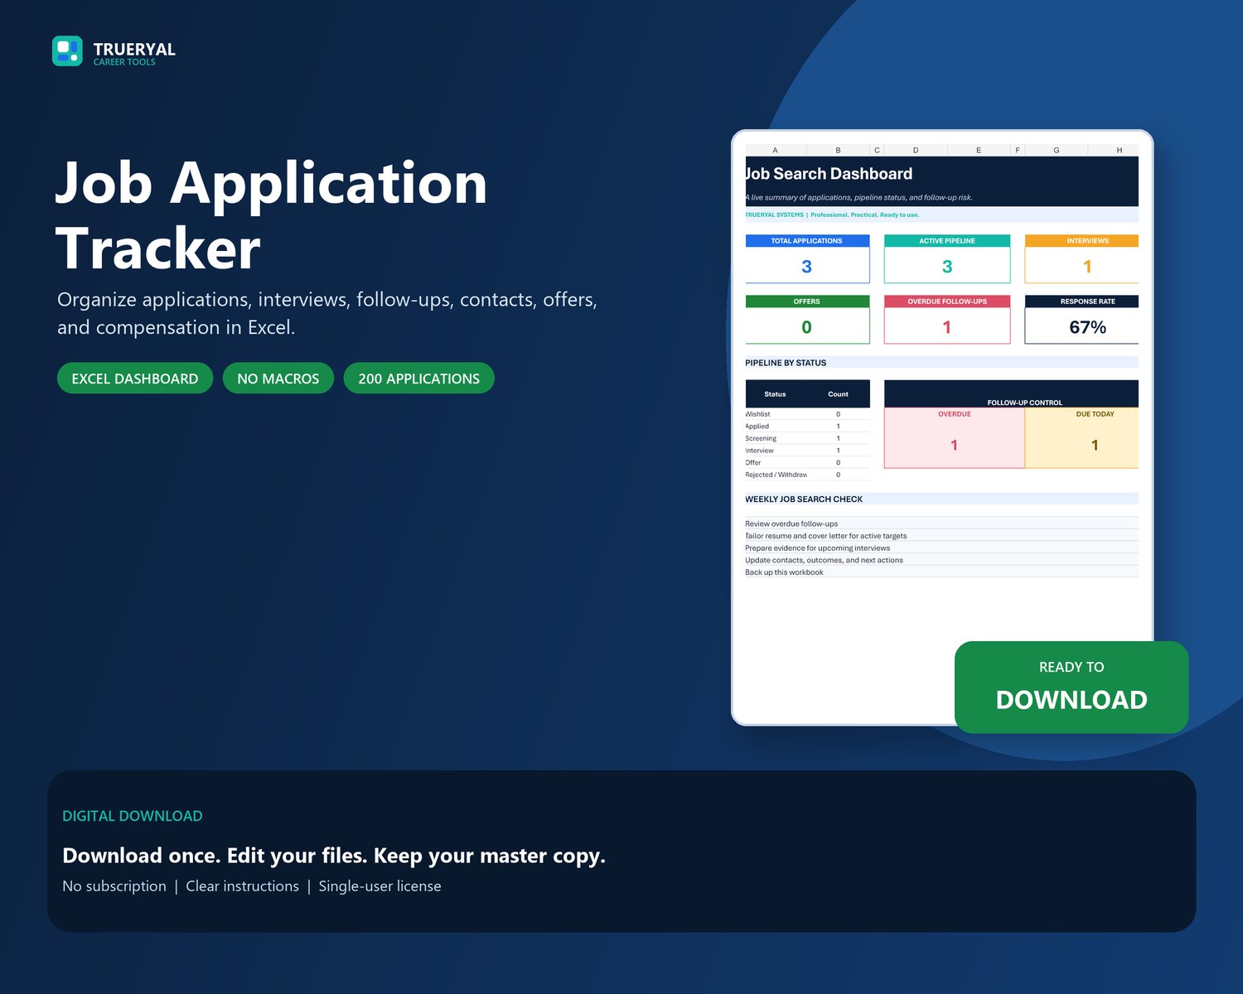Click the Due Today yellow box

click(1082, 437)
